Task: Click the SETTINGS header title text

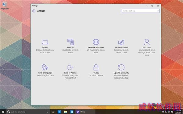Action: (41, 11)
